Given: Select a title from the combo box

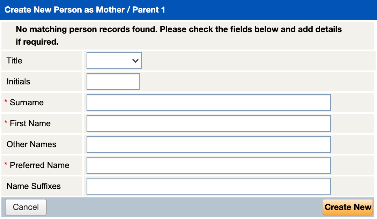Looking at the screenshot, I should 113,60.
